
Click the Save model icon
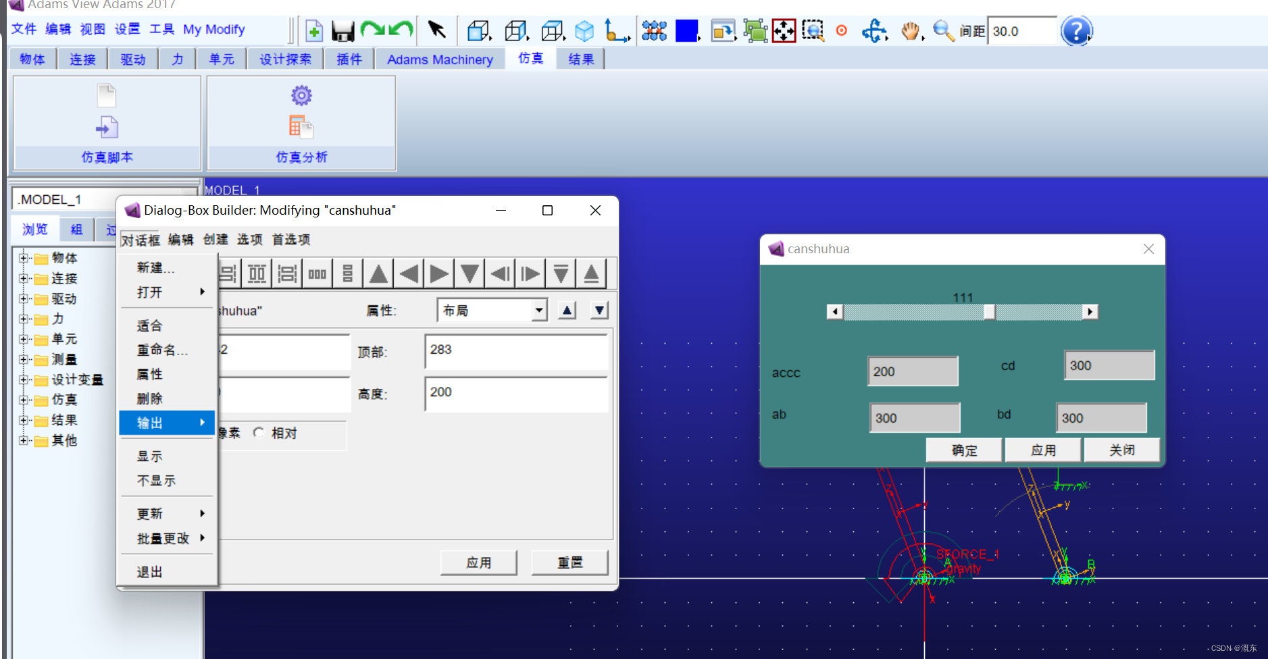(343, 30)
